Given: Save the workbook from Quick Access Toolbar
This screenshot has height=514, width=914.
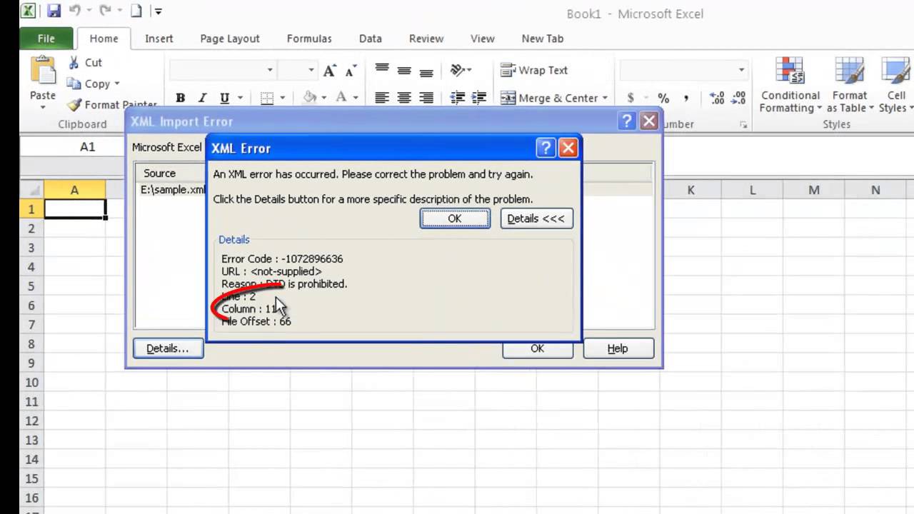Looking at the screenshot, I should [54, 11].
